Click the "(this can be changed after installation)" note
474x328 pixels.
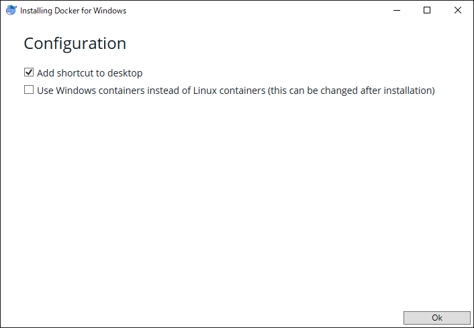(351, 91)
